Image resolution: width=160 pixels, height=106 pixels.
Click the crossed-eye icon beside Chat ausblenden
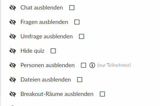click(13, 8)
